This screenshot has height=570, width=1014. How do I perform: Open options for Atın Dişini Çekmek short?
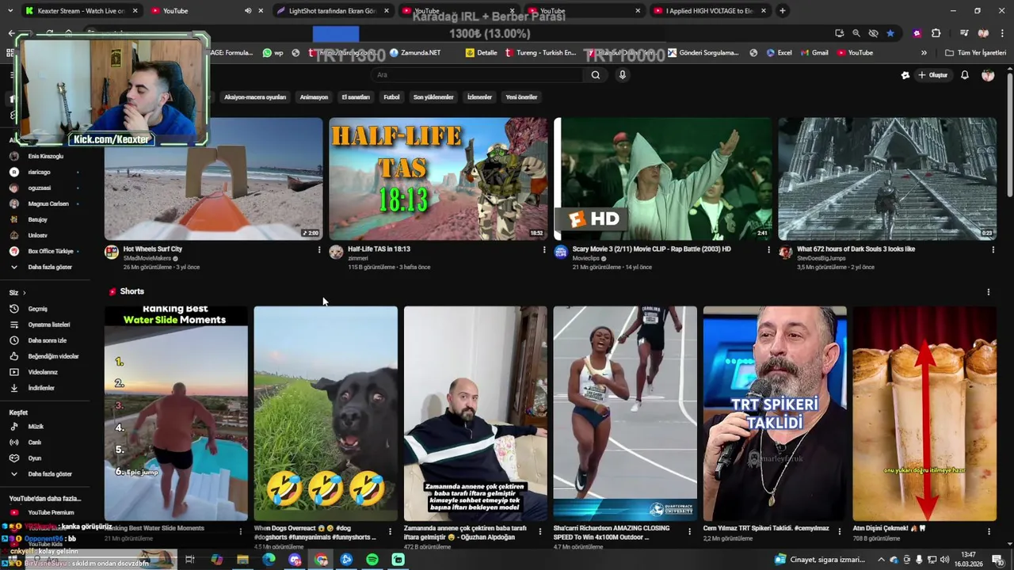click(x=989, y=531)
